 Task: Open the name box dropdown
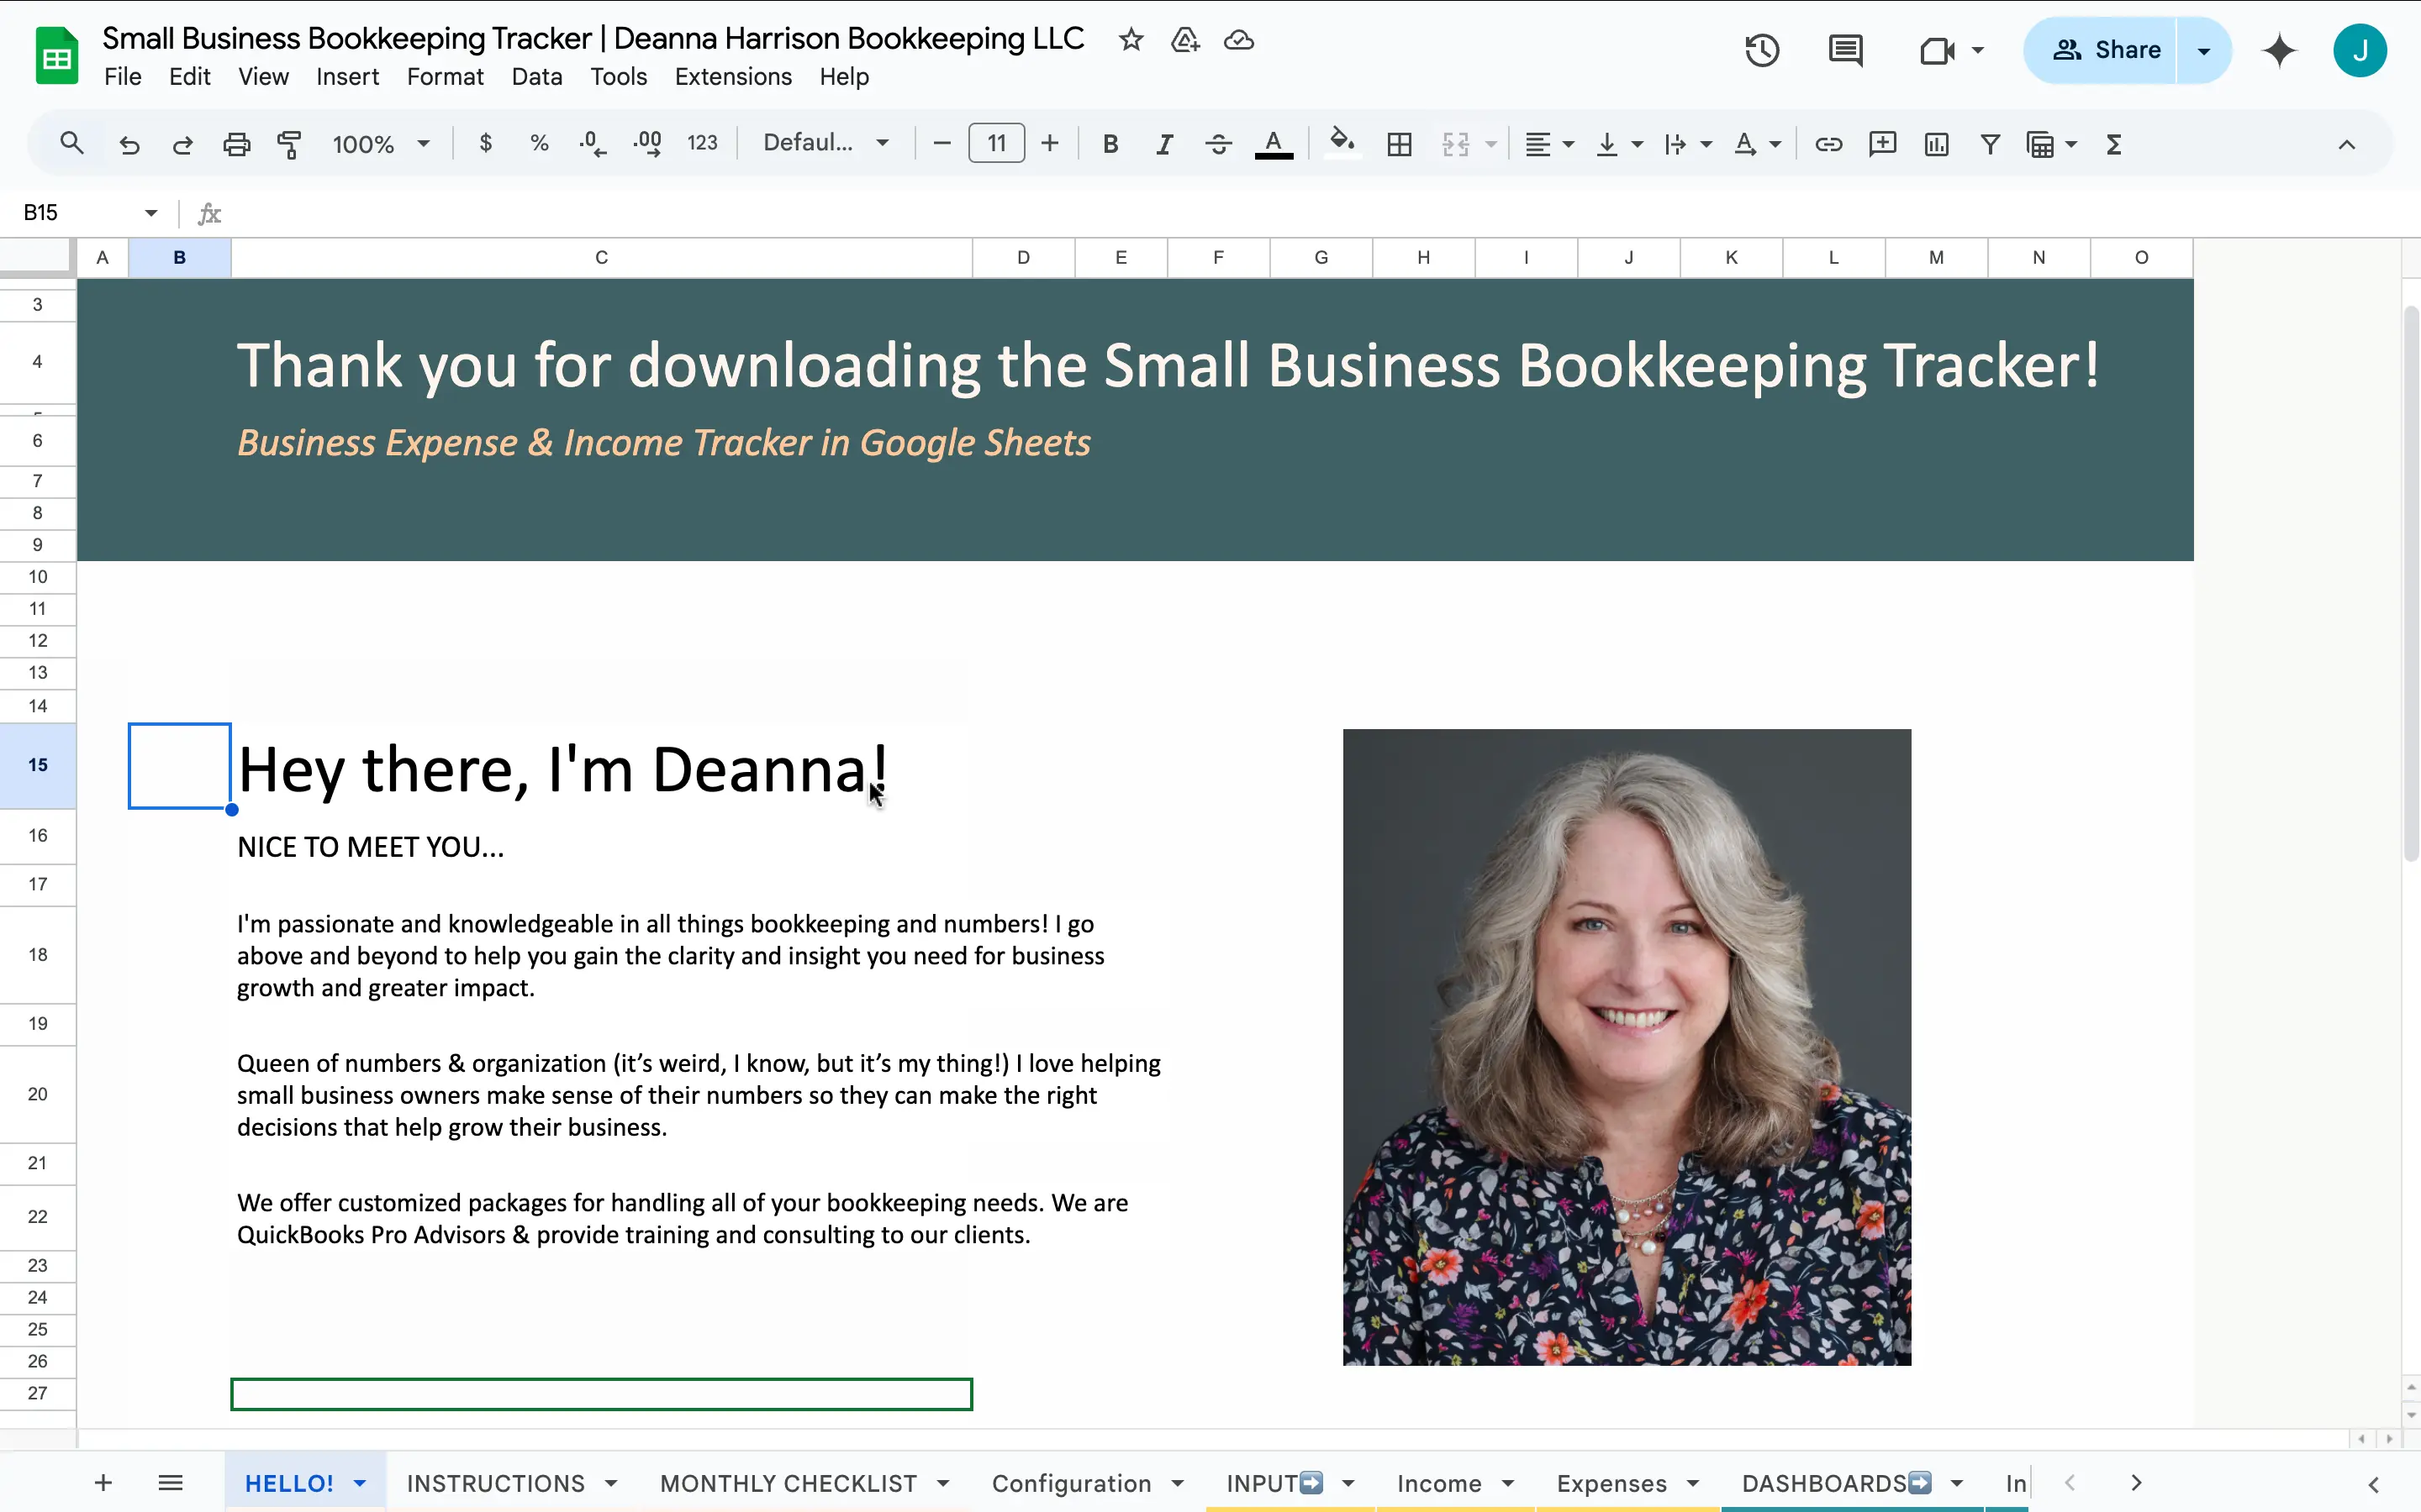tap(151, 213)
